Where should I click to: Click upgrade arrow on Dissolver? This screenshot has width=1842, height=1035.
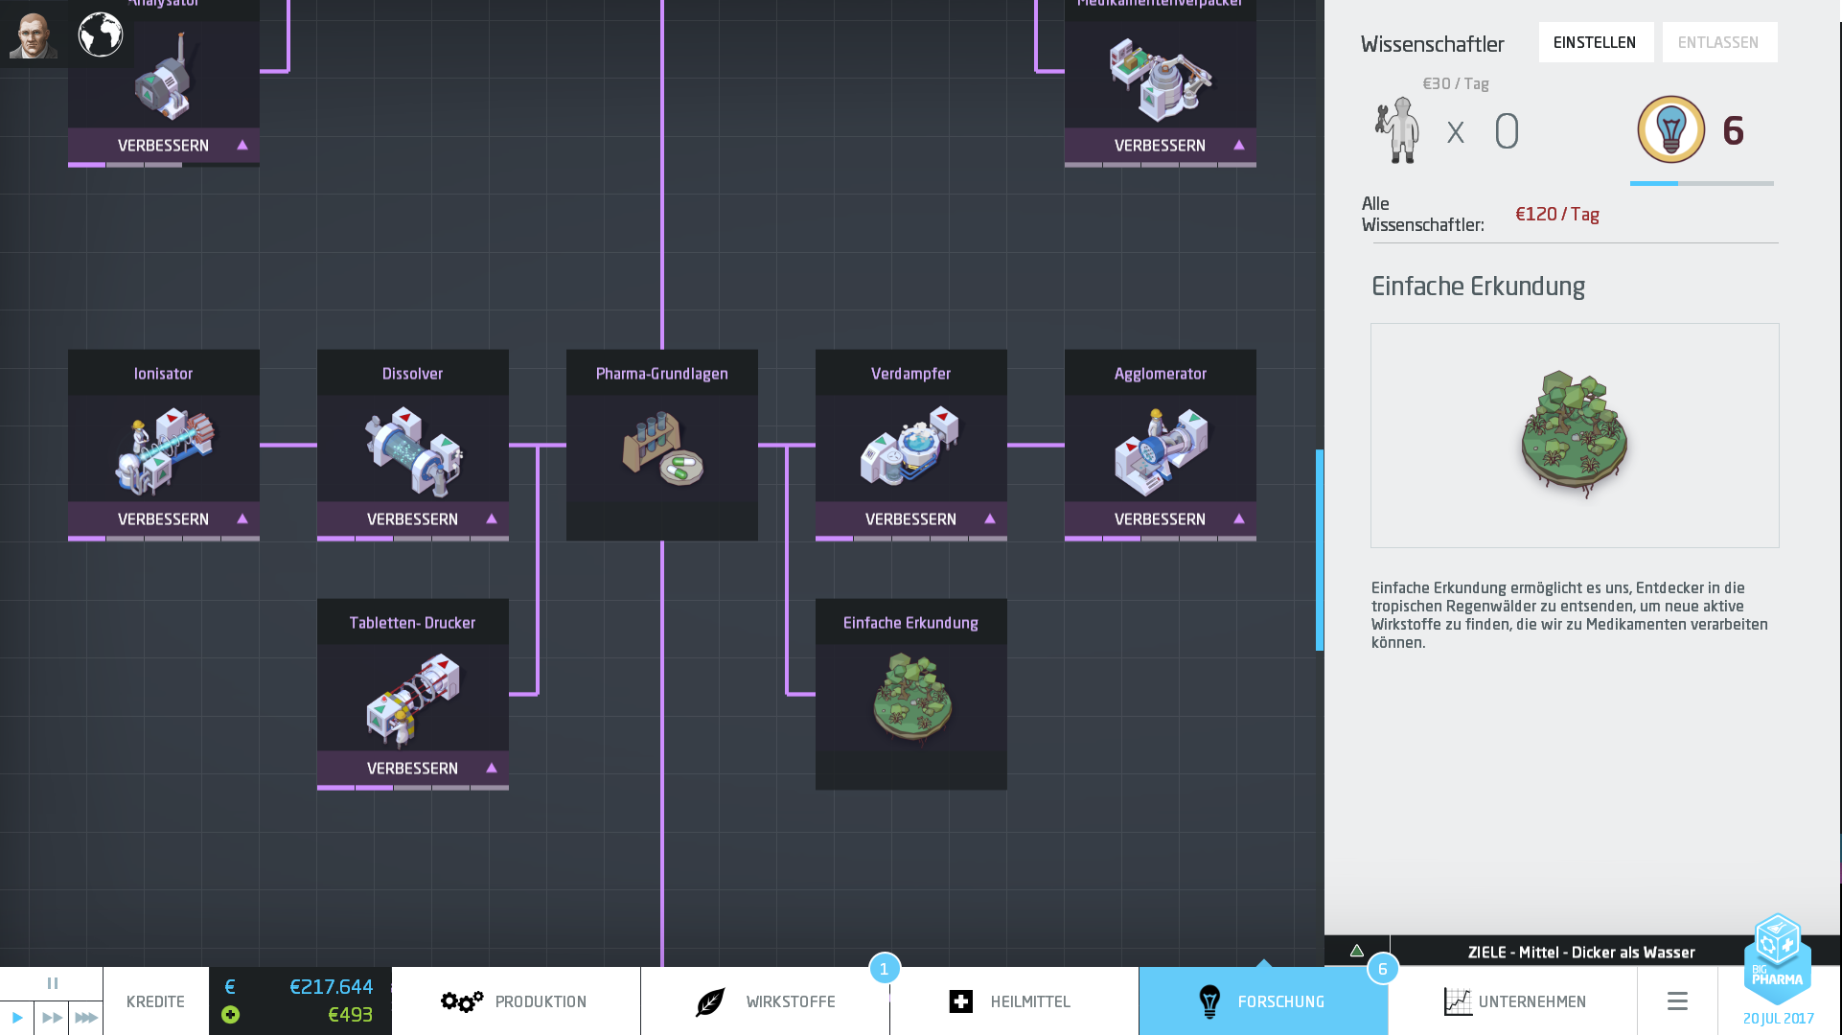(492, 519)
